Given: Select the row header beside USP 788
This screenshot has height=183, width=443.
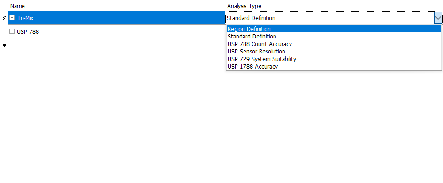Looking at the screenshot, I should tap(4, 31).
